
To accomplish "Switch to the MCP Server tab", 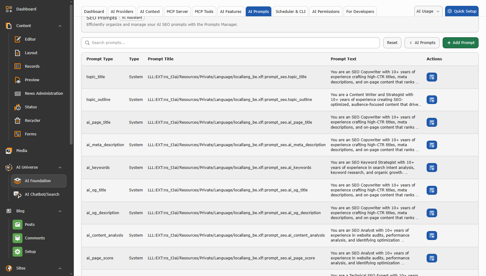I will click(x=177, y=12).
